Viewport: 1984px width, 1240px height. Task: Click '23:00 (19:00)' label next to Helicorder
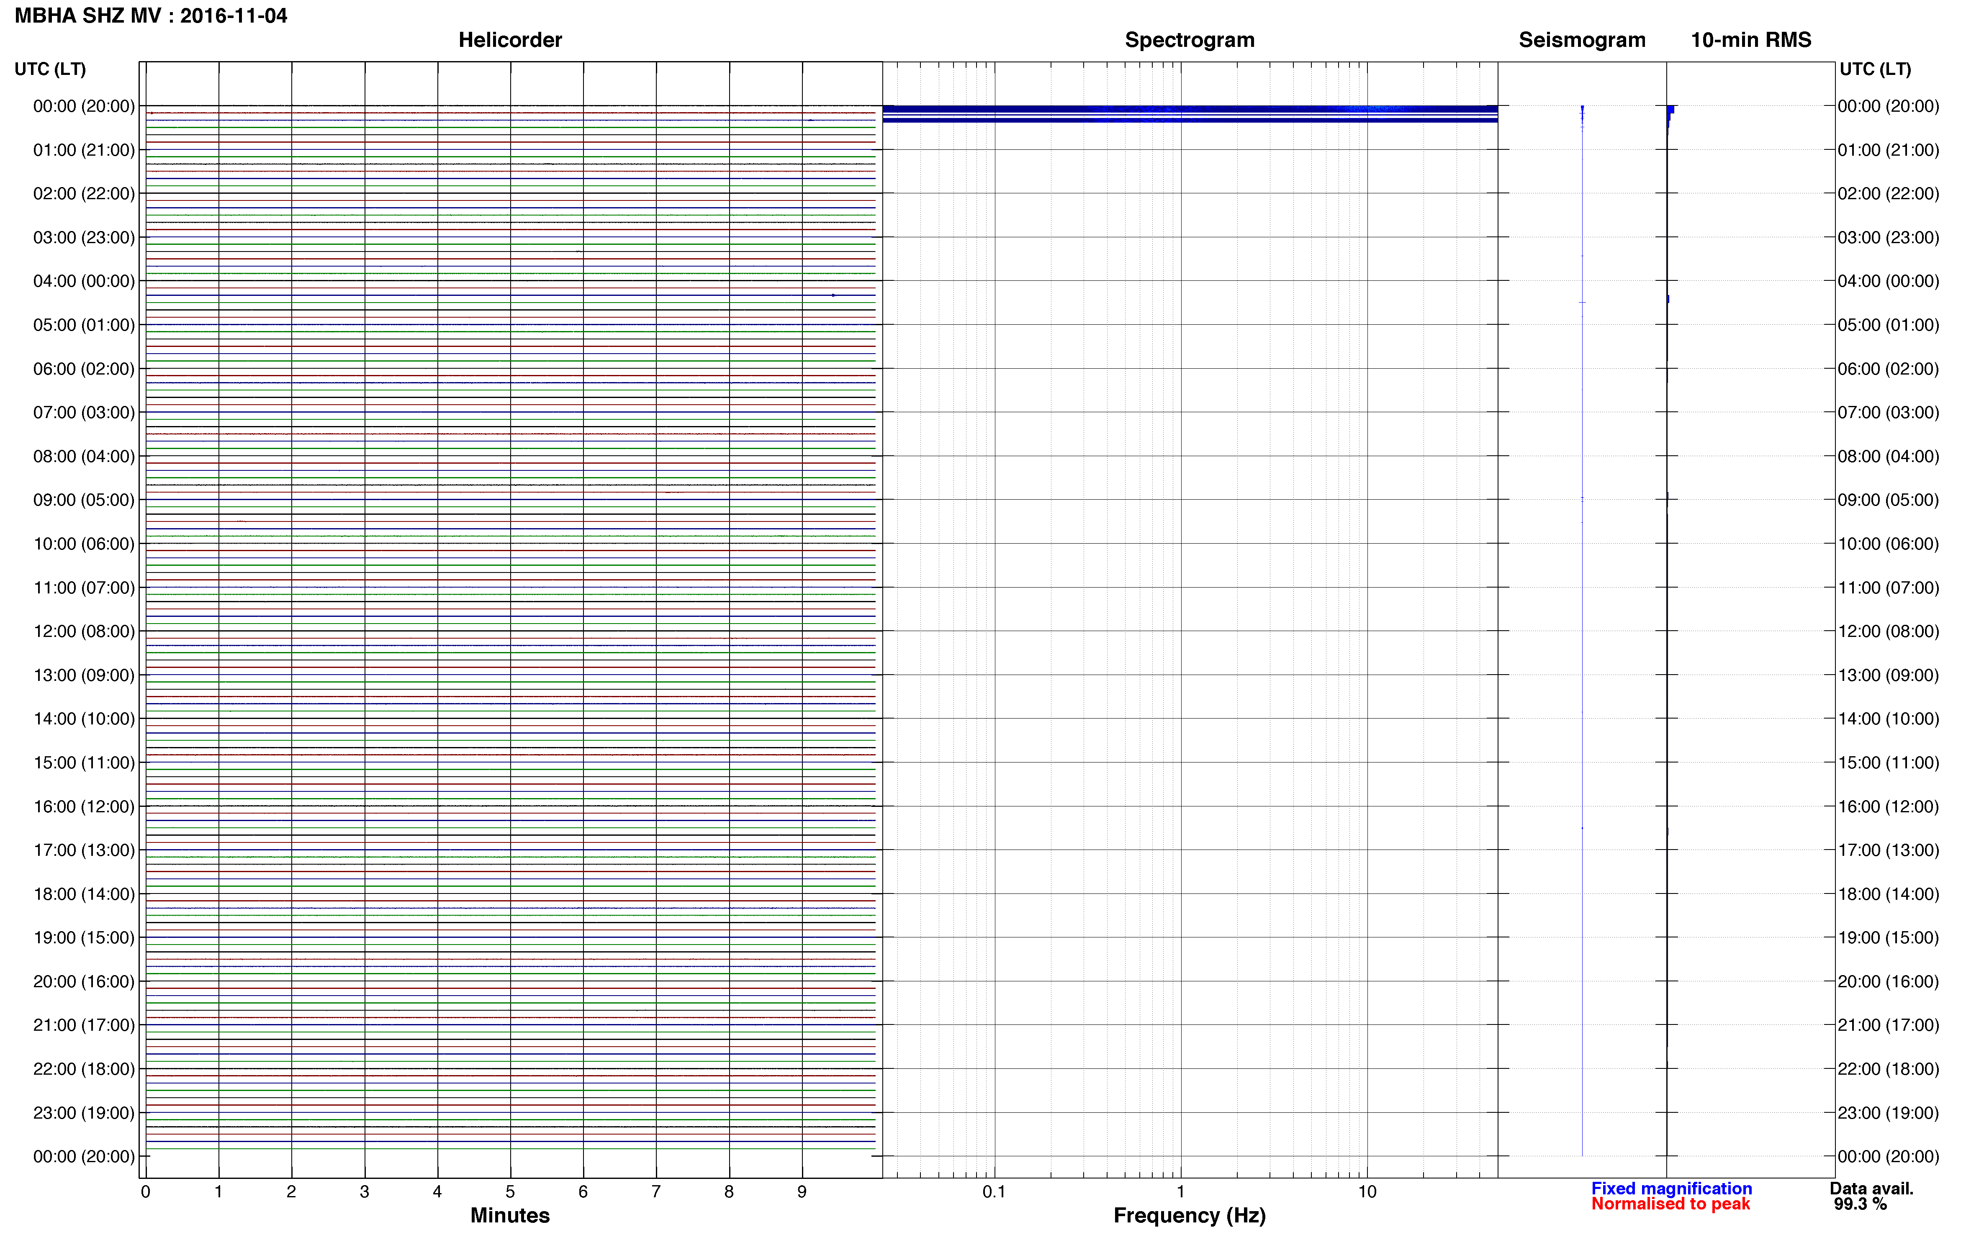(x=84, y=1113)
